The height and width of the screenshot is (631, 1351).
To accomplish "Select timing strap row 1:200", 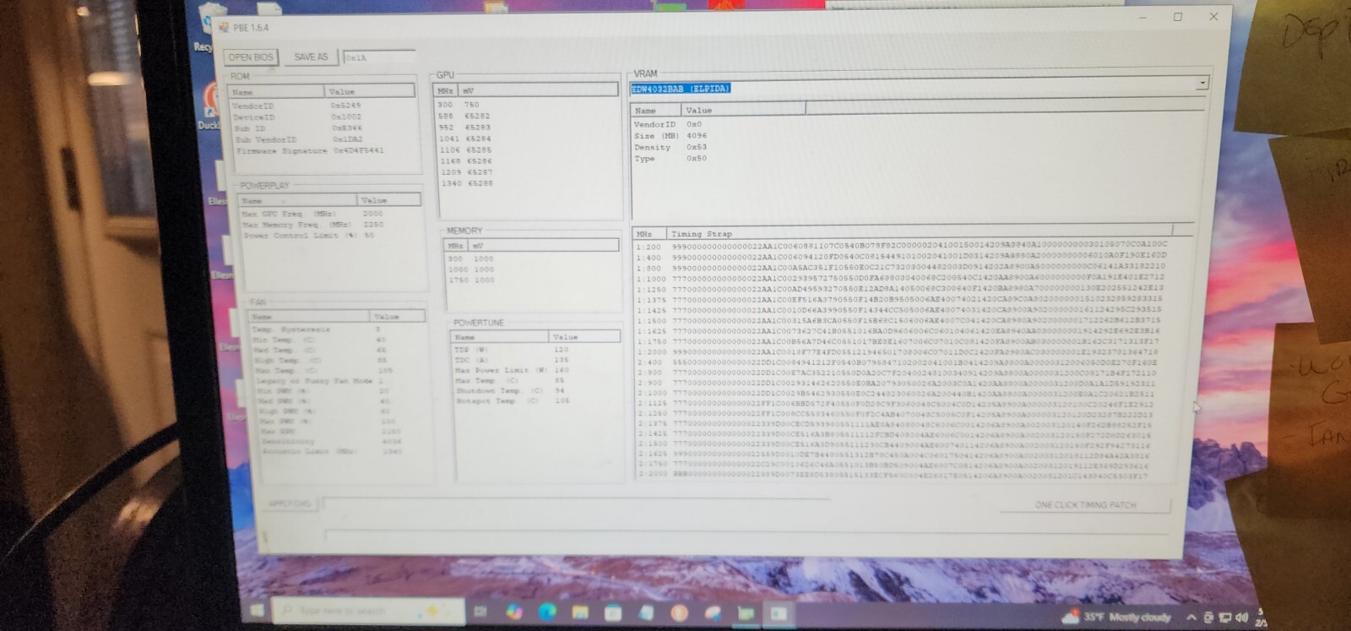I will pyautogui.click(x=902, y=247).
